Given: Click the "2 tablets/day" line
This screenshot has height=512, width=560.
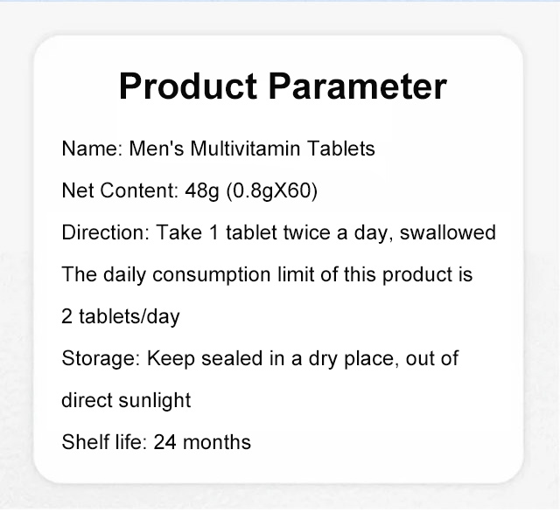Looking at the screenshot, I should point(121,316).
